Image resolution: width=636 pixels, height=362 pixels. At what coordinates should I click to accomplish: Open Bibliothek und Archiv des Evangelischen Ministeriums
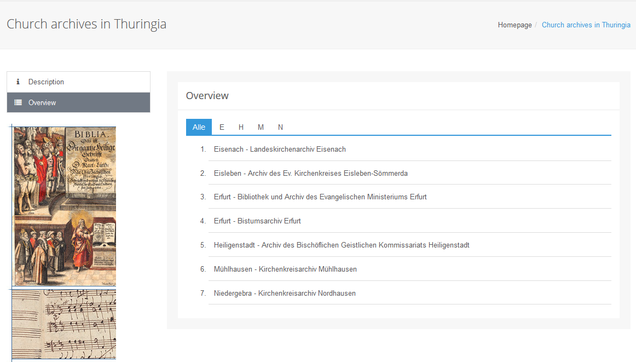tap(320, 197)
